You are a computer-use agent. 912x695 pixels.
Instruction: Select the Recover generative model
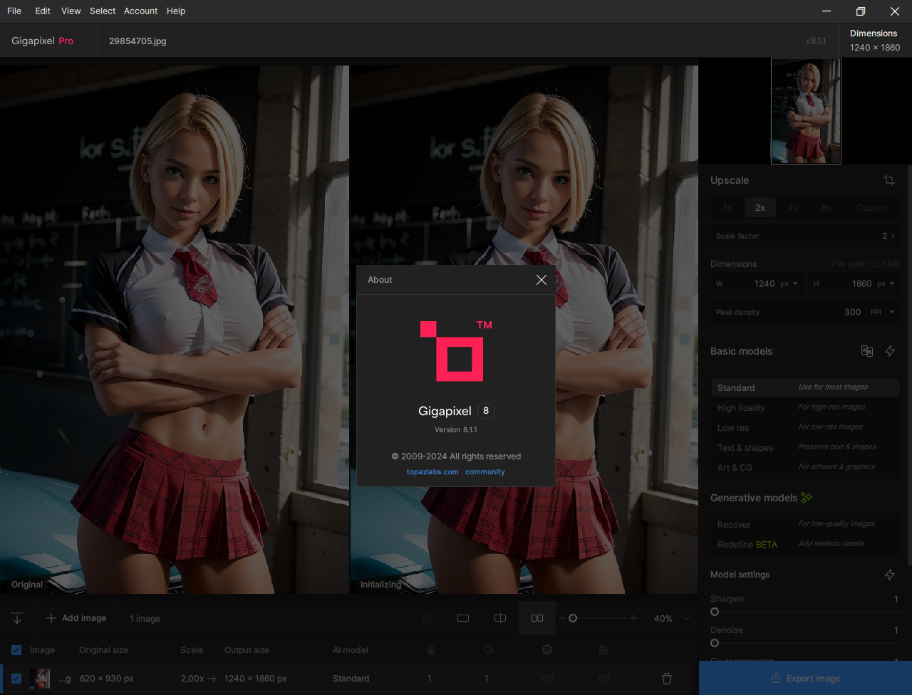[805, 524]
